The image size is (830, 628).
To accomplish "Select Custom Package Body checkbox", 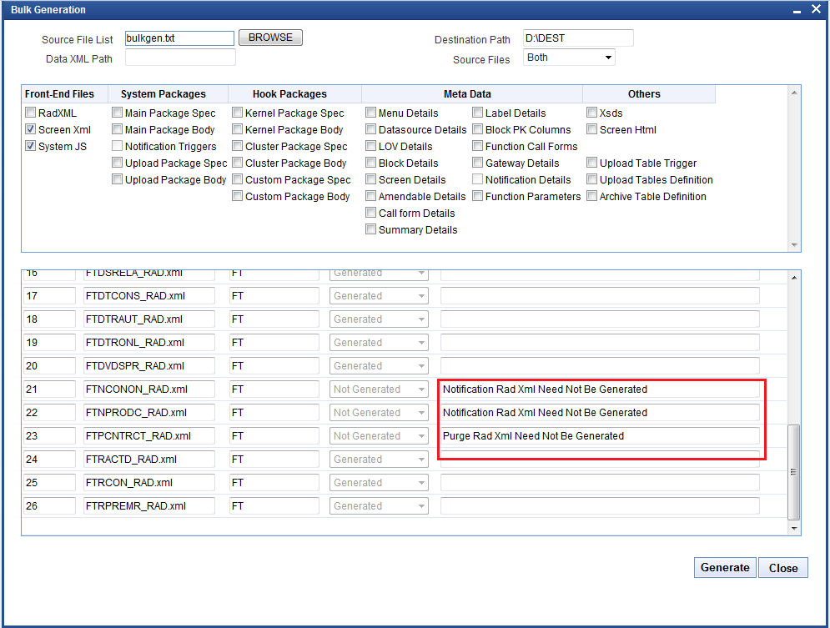I will coord(238,196).
